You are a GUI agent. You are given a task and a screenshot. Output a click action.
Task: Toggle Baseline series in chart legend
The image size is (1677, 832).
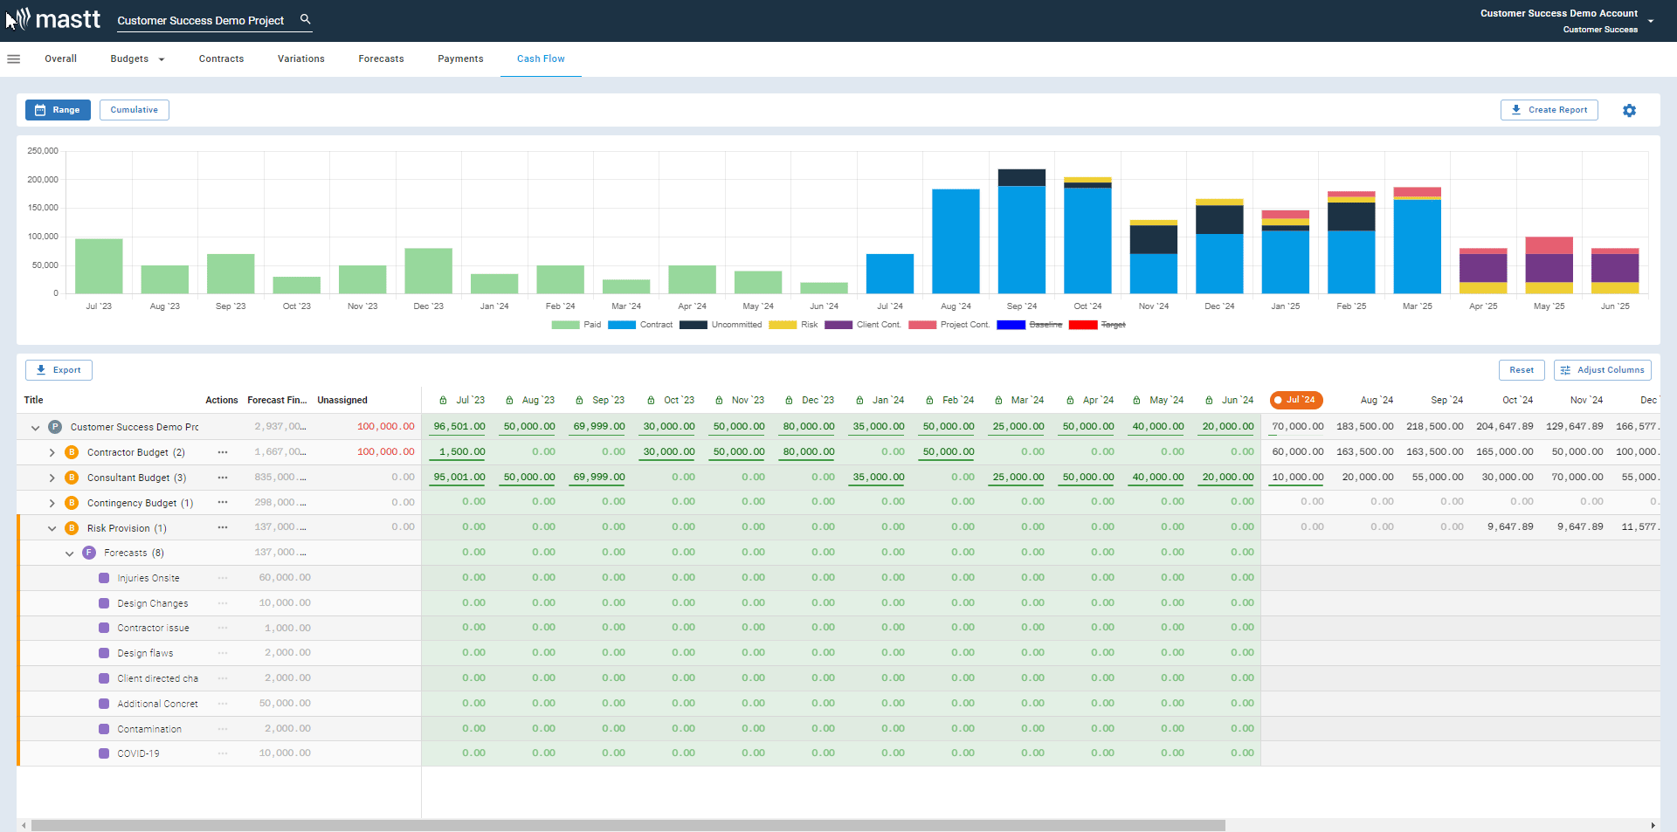(x=1045, y=325)
